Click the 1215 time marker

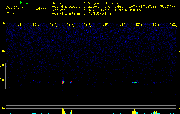(87, 25)
